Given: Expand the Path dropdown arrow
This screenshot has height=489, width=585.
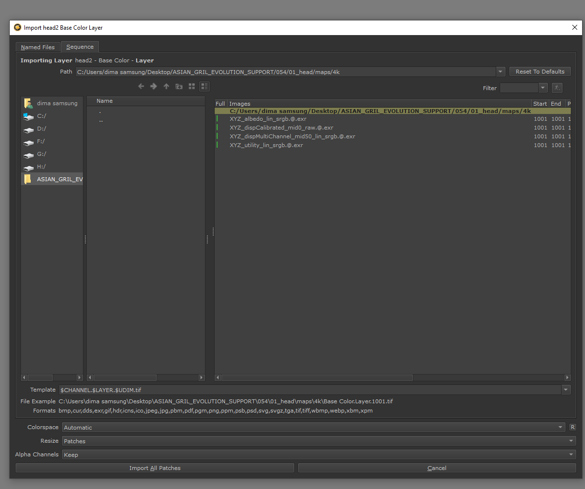Looking at the screenshot, I should pos(500,72).
